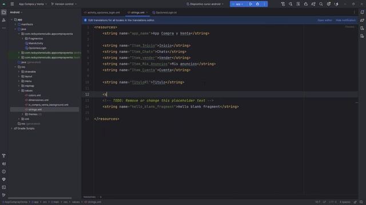Open the Resource Manager sidebar icon
The image size is (366, 205).
[4, 20]
